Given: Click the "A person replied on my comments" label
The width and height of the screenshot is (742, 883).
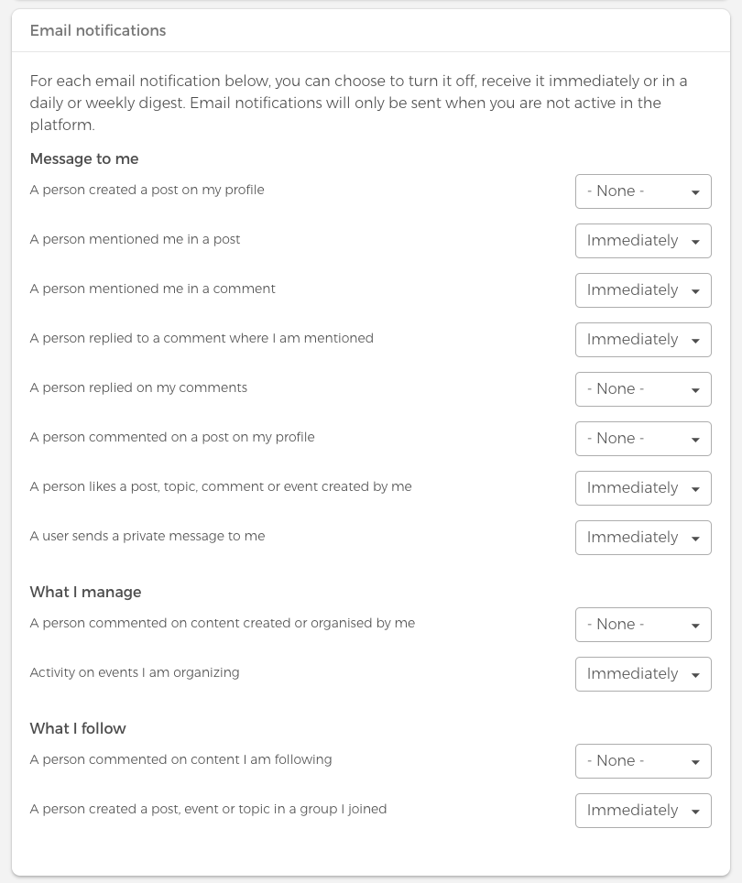Looking at the screenshot, I should [138, 387].
